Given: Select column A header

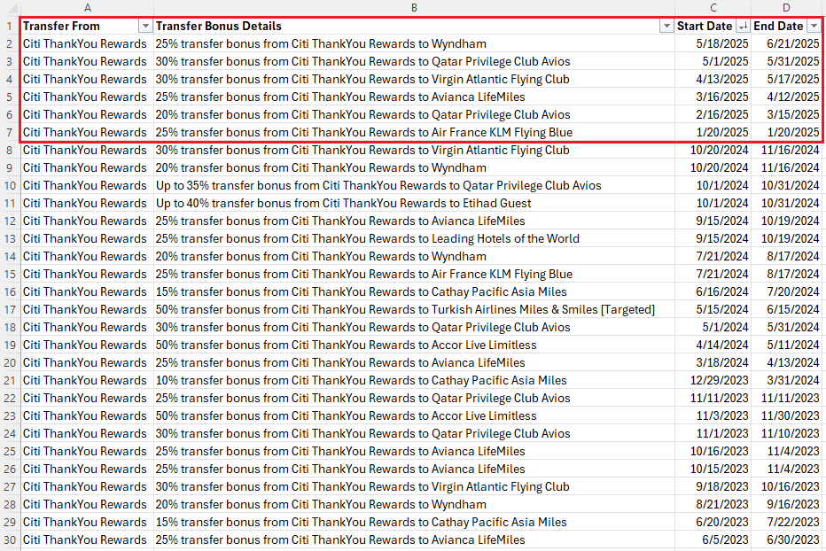Looking at the screenshot, I should (88, 8).
